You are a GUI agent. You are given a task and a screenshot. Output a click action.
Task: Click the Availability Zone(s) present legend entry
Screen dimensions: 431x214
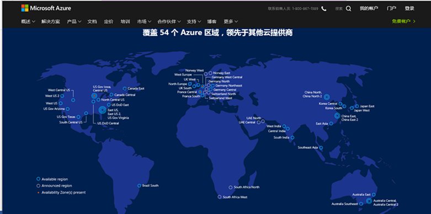(x=61, y=192)
